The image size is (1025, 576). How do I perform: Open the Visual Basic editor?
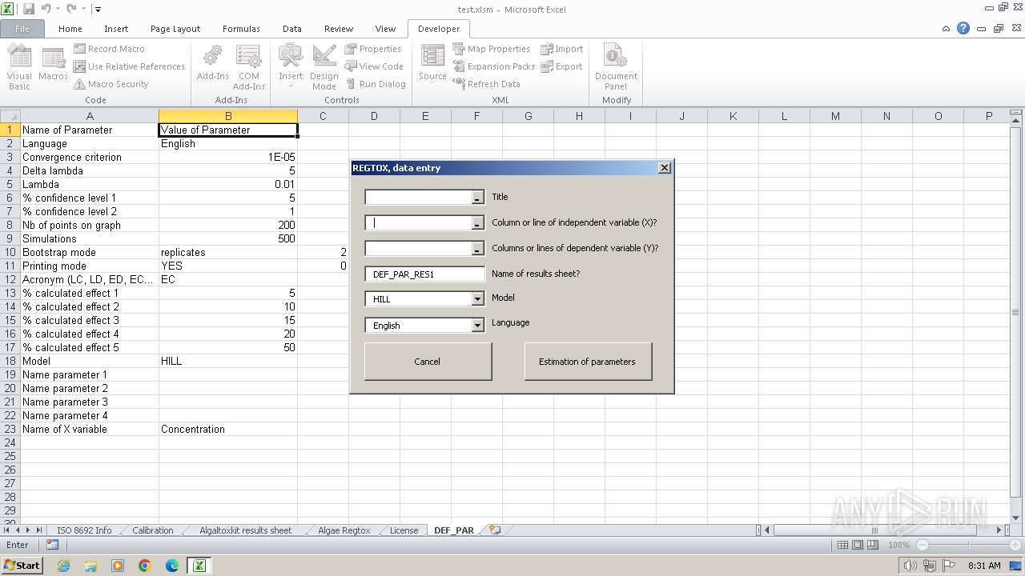pos(19,67)
